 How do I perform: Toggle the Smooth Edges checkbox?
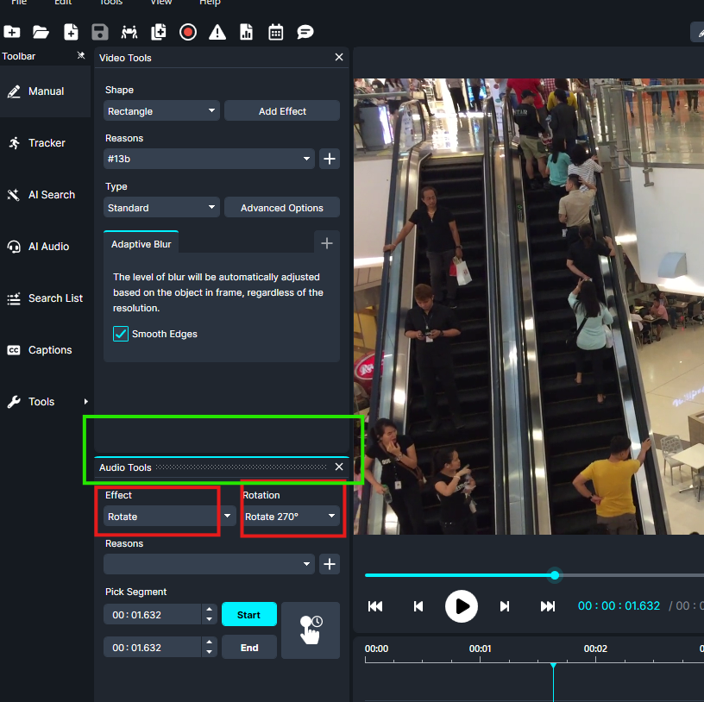121,334
